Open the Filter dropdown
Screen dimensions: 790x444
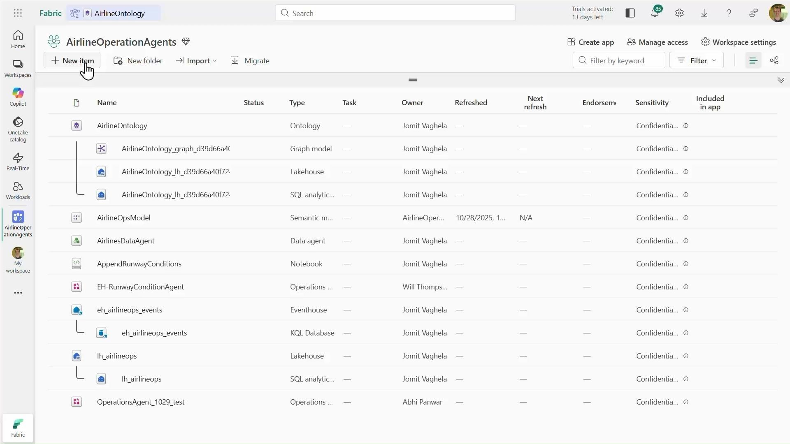click(696, 60)
